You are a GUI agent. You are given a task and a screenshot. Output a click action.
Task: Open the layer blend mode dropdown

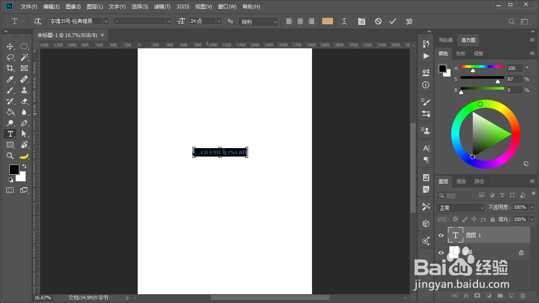point(461,207)
